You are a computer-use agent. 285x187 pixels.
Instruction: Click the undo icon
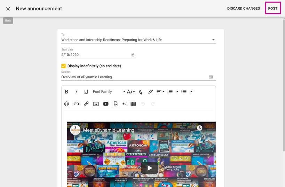pyautogui.click(x=143, y=104)
